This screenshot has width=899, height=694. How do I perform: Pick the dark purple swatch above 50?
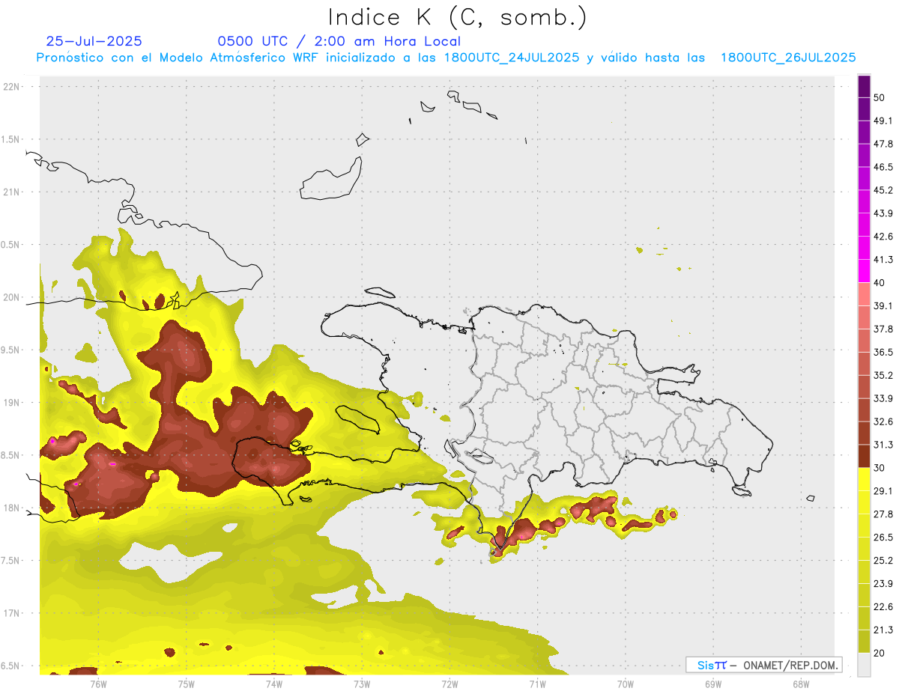point(864,87)
